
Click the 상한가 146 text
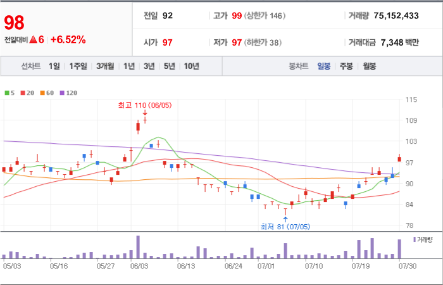pos(265,16)
